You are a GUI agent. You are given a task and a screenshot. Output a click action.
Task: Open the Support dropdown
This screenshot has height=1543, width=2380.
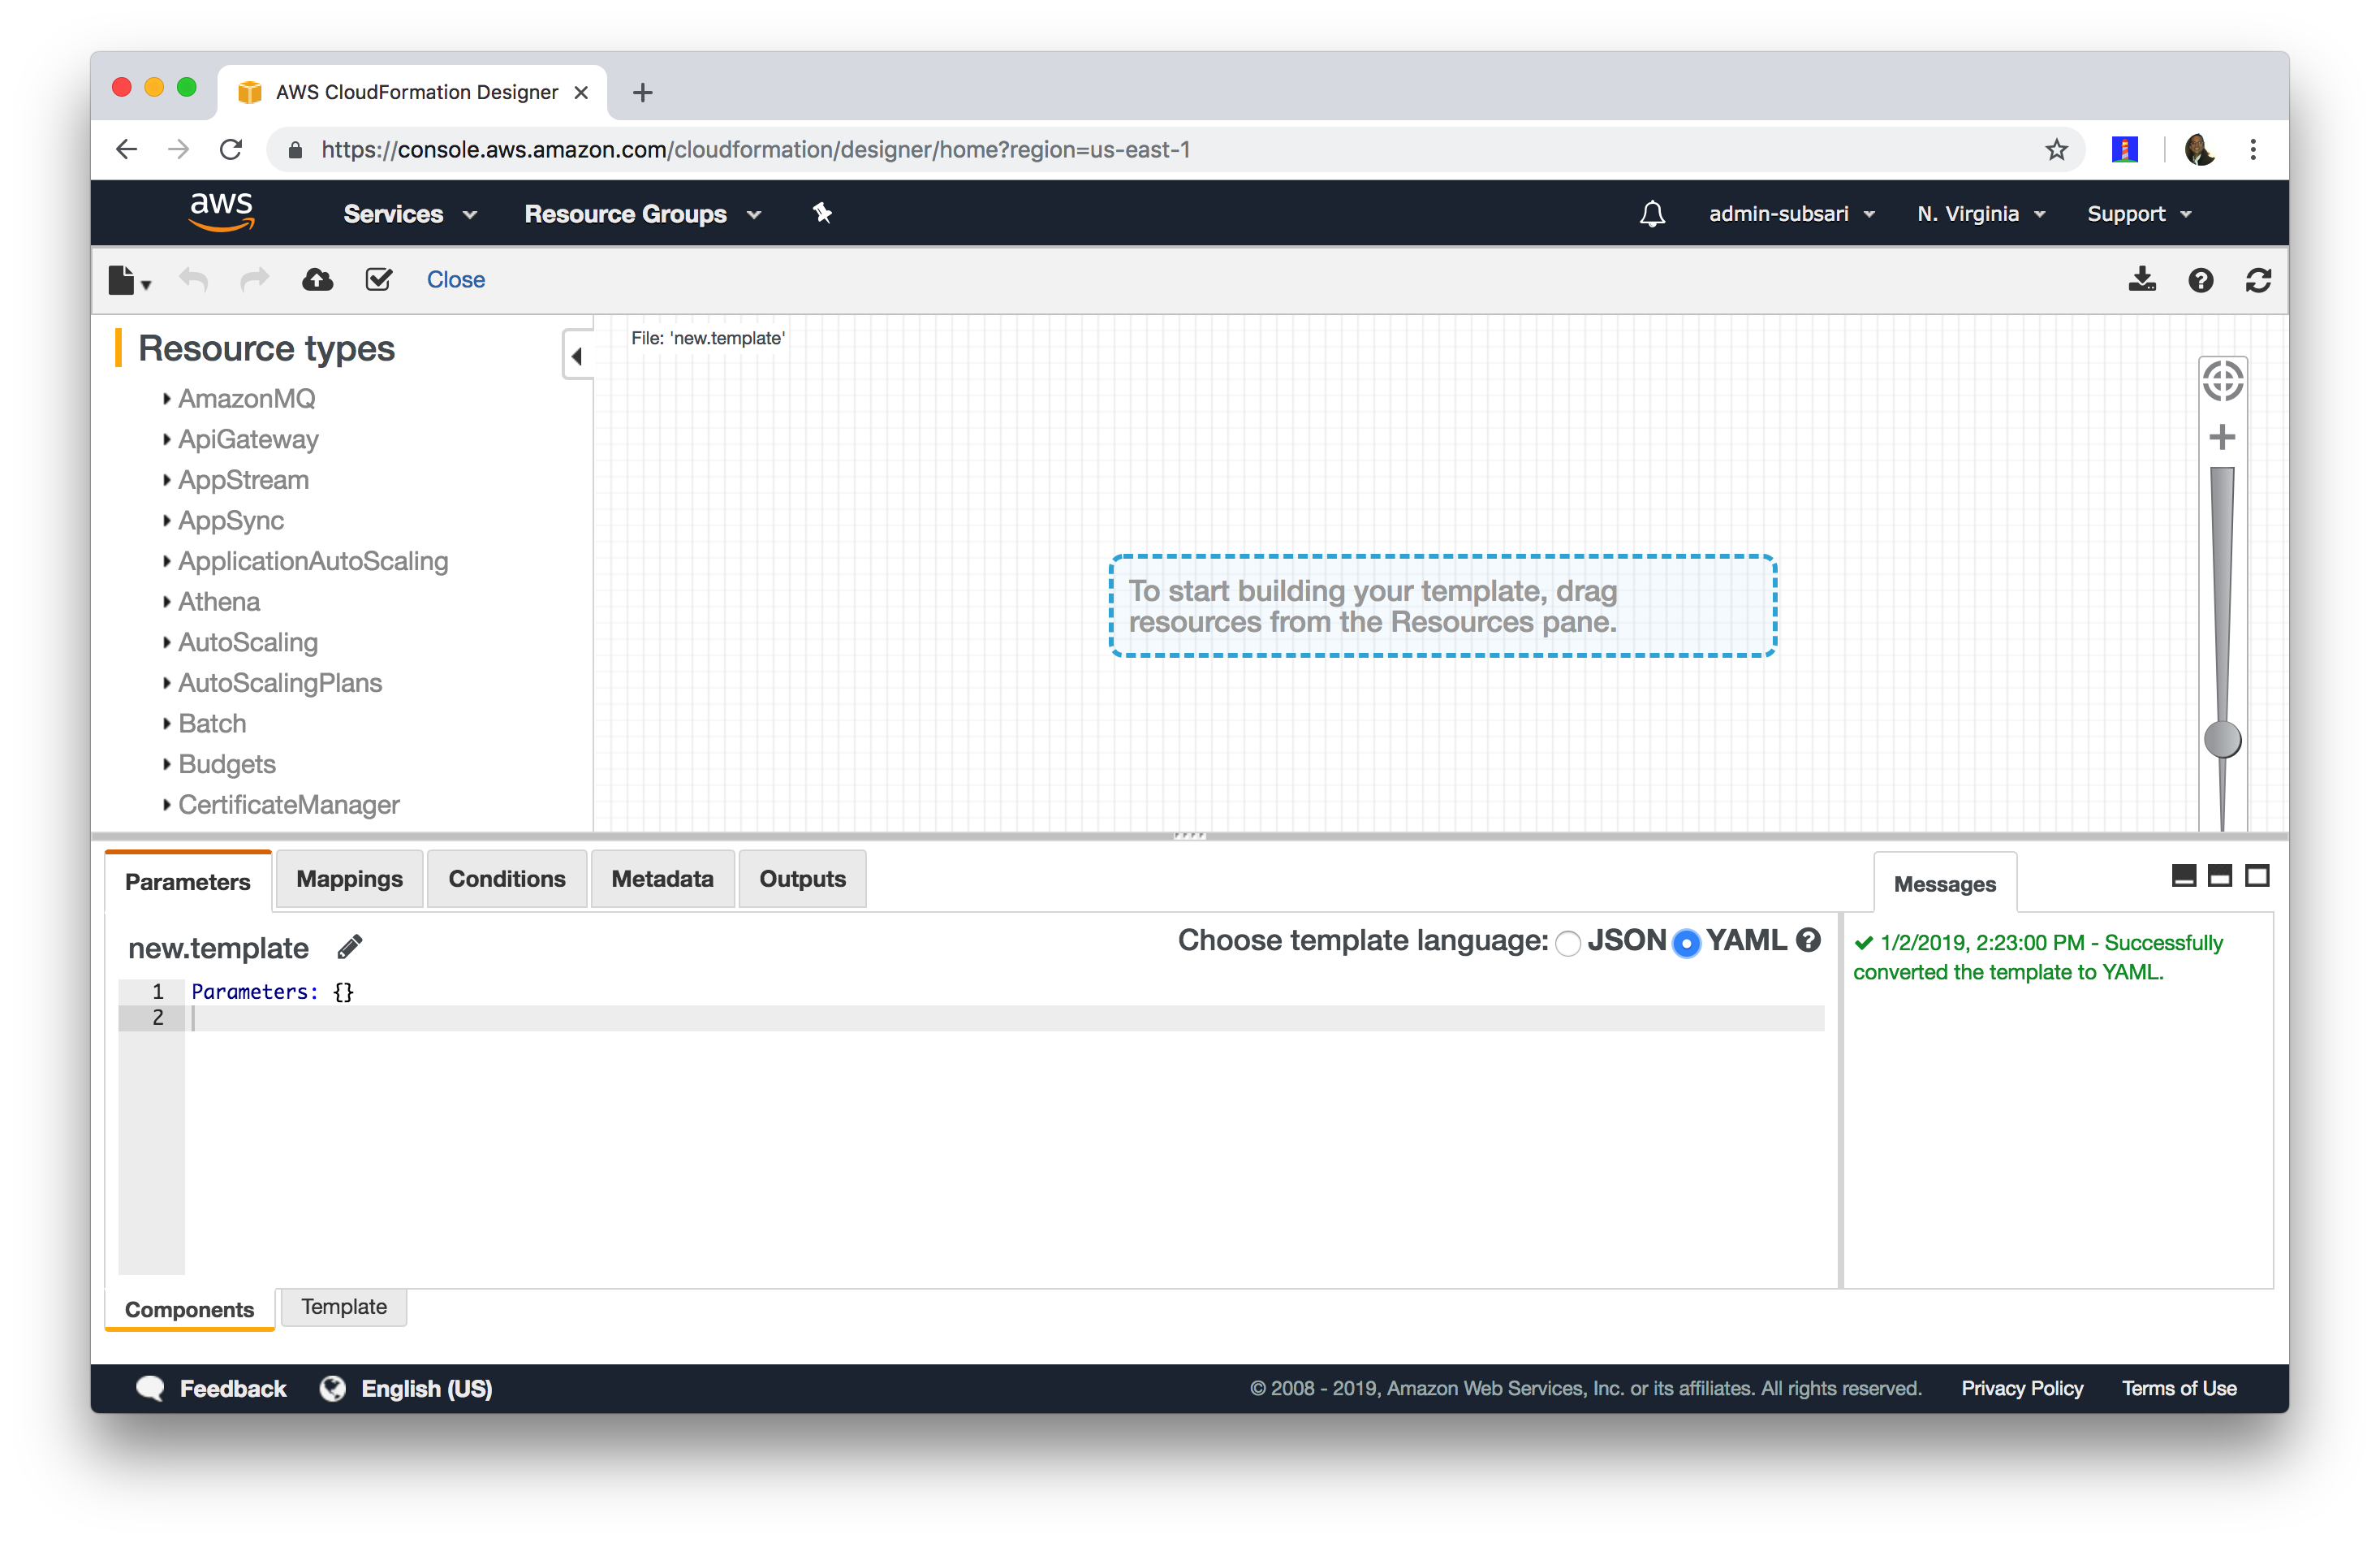coord(2139,214)
